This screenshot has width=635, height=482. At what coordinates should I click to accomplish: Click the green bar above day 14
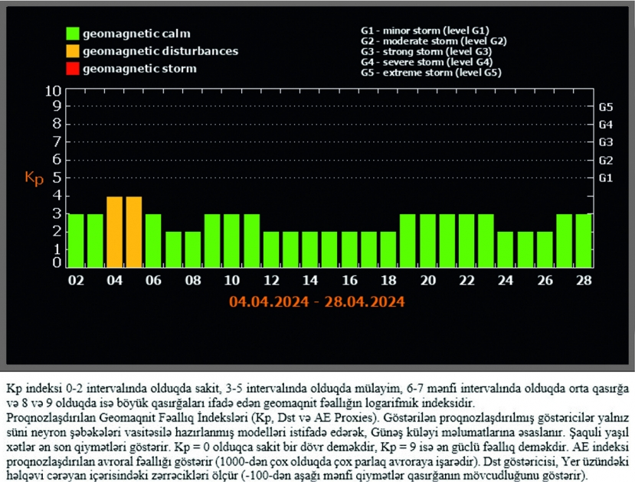pos(309,249)
